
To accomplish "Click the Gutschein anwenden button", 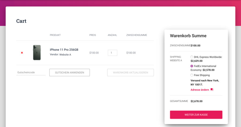I will point(69,73).
